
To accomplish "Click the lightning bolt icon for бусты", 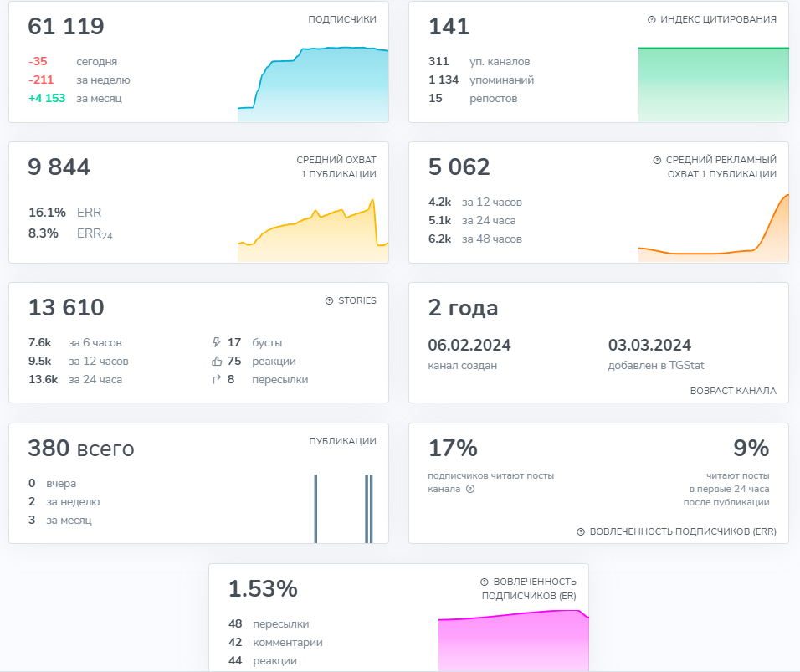I will point(217,342).
